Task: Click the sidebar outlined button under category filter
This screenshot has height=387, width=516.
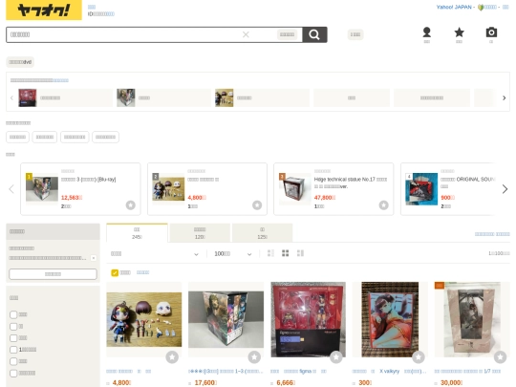Action: pos(53,274)
